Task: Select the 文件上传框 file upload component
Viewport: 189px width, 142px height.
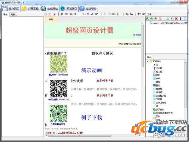Action: coord(160,103)
